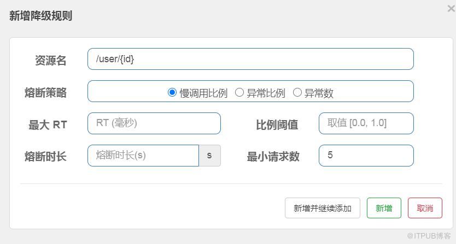Click the 新增降级规则 dialog title
Image resolution: width=456 pixels, height=244 pixels.
(40, 16)
